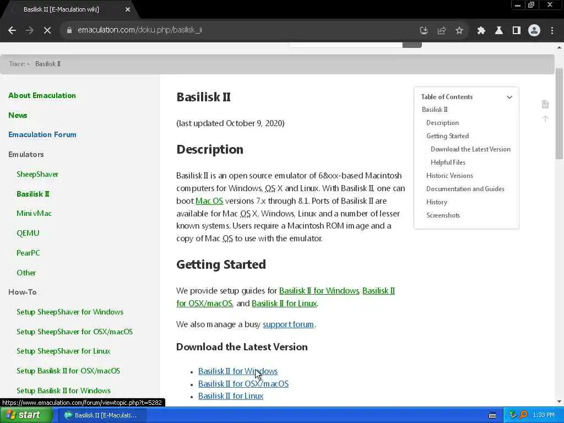Open PearPC sidebar link
This screenshot has width=564, height=423.
pyautogui.click(x=28, y=253)
